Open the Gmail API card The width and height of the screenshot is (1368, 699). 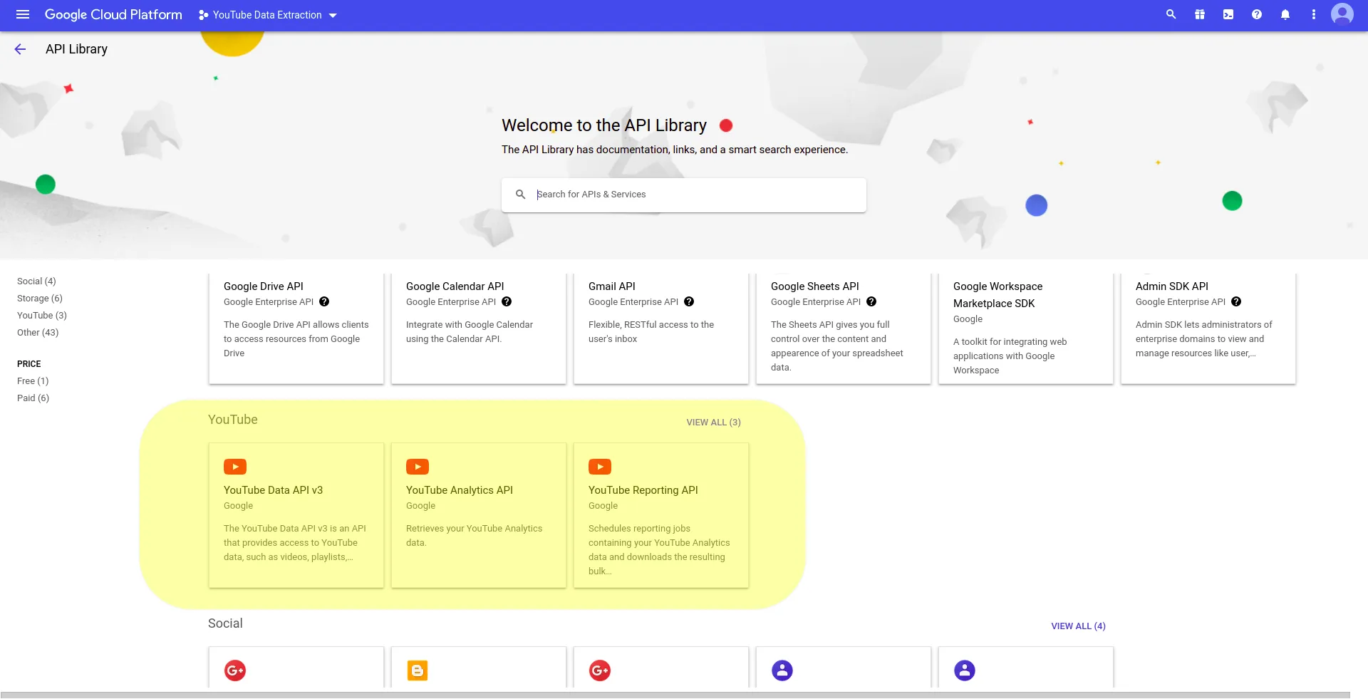pos(661,328)
